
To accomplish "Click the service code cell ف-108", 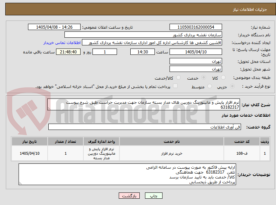I will [x=242, y=153].
